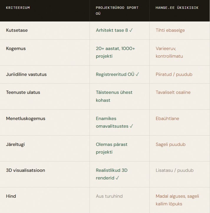The width and height of the screenshot is (210, 213).
Task: Click the Hind row label
Action: tap(11, 196)
